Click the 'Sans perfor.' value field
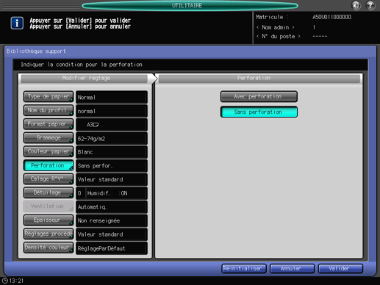This screenshot has width=380, height=285. tap(112, 166)
